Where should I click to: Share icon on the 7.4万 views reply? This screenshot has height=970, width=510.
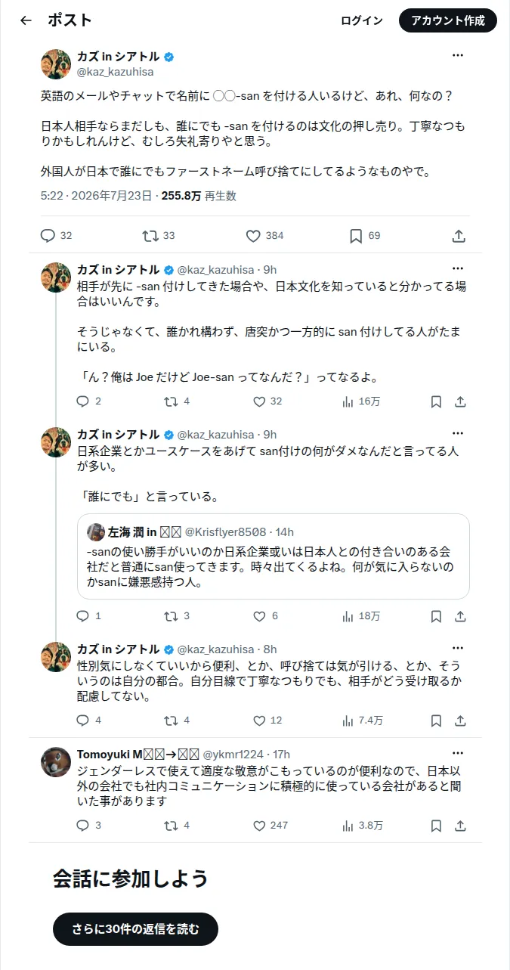pos(459,721)
